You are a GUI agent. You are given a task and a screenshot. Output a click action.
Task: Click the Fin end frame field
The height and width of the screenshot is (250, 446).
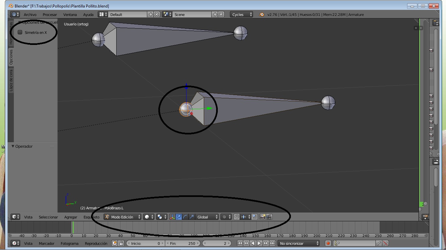[x=183, y=243]
